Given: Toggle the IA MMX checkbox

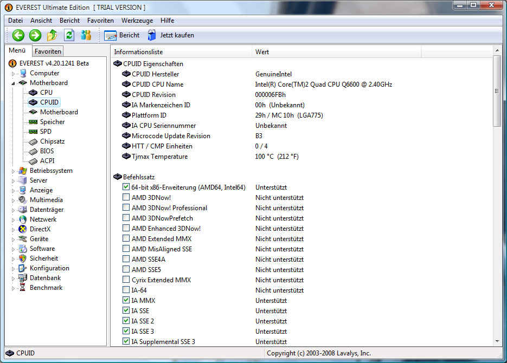Looking at the screenshot, I should (126, 300).
